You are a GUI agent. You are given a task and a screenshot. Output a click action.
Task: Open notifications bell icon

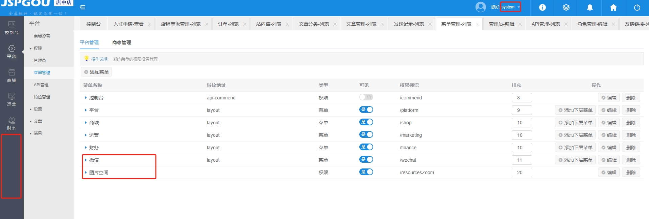tap(590, 7)
